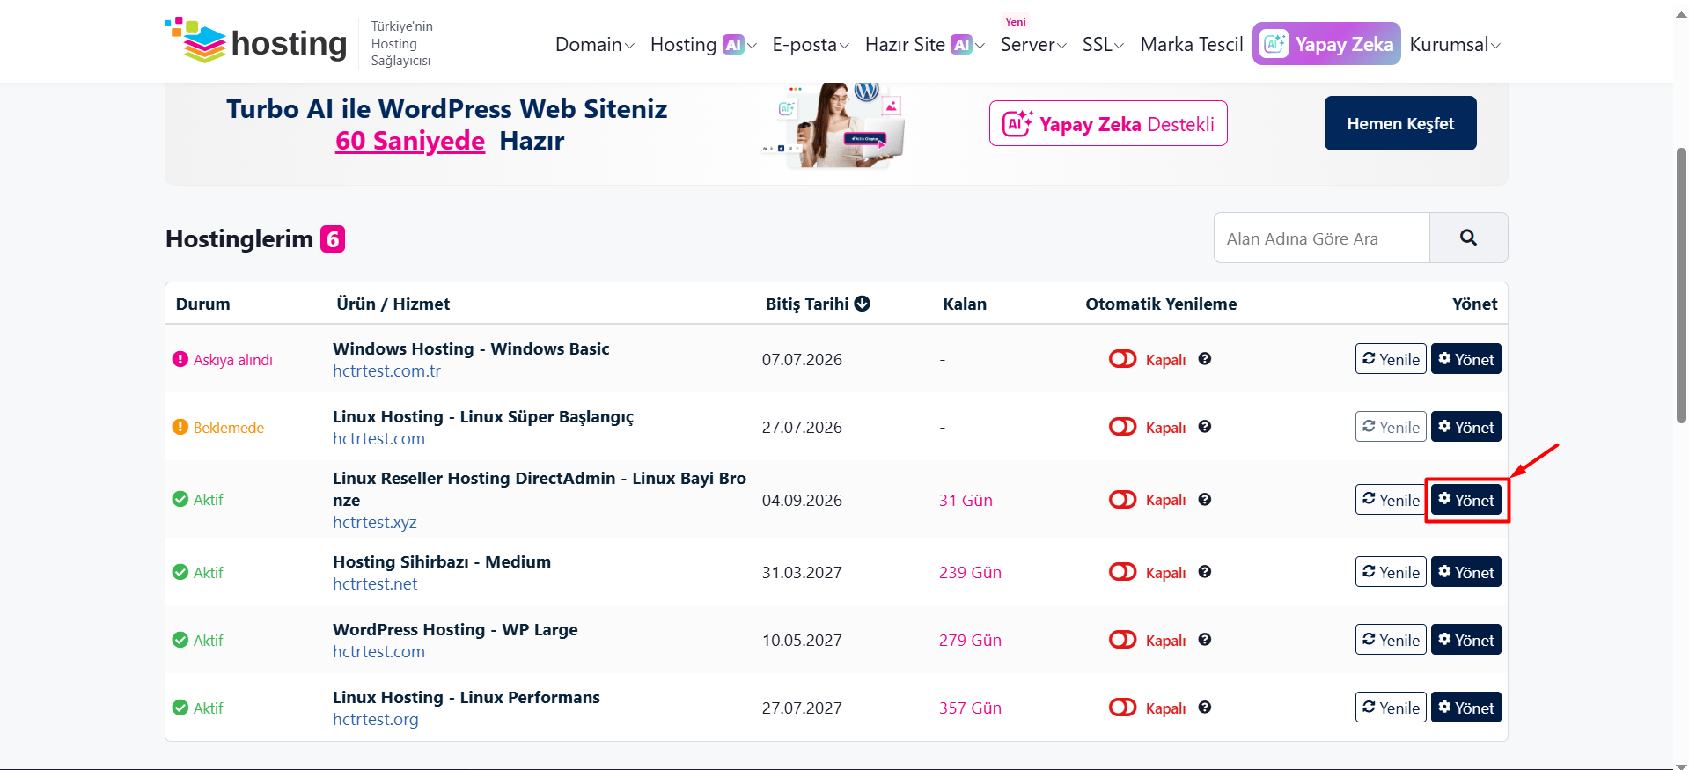Open the hctrtest.xyz domain link
Image resolution: width=1689 pixels, height=770 pixels.
tap(375, 523)
